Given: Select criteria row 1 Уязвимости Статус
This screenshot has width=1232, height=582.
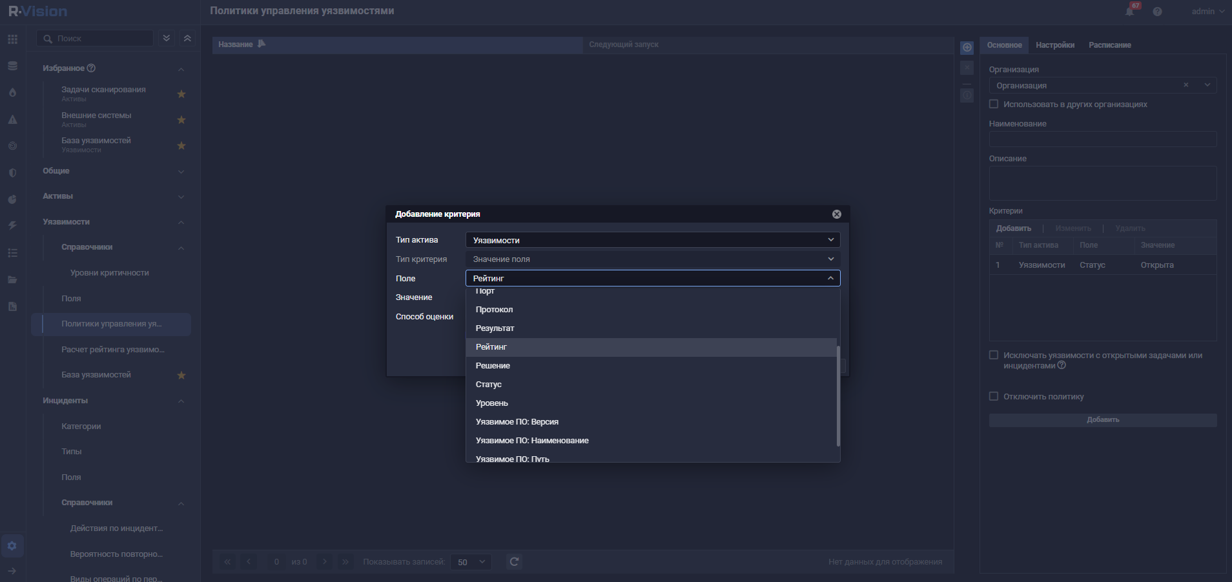Looking at the screenshot, I should click(1103, 265).
